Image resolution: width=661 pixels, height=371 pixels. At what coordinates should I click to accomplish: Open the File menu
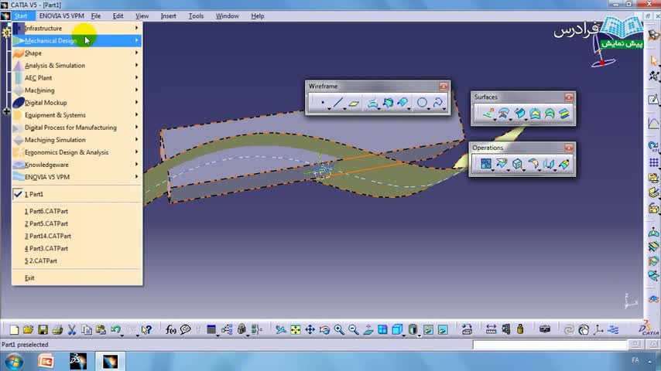96,16
